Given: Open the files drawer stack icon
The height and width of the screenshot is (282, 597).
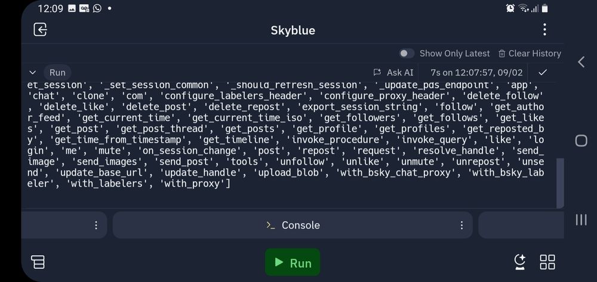Looking at the screenshot, I should 38,262.
